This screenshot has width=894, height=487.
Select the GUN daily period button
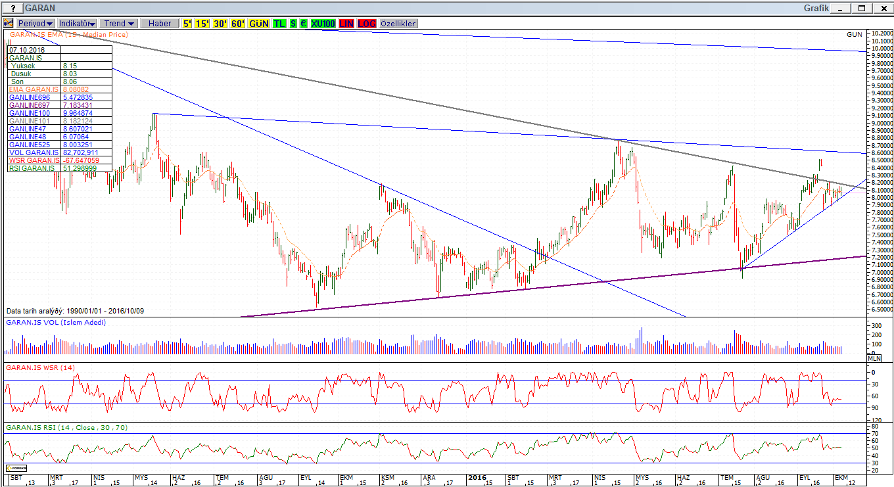pyautogui.click(x=259, y=23)
